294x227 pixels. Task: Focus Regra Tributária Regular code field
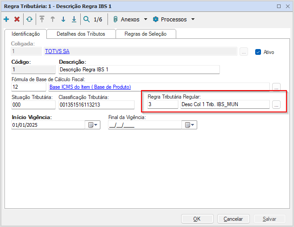[163, 104]
